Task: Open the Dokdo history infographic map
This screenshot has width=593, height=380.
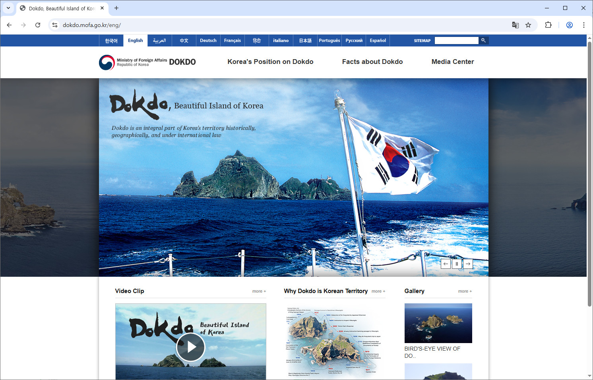Action: point(335,341)
